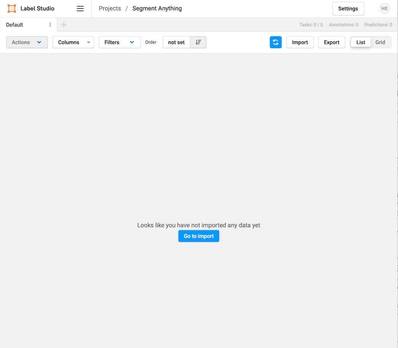398x348 pixels.
Task: Click the Label Studio title text
Action: click(x=37, y=8)
